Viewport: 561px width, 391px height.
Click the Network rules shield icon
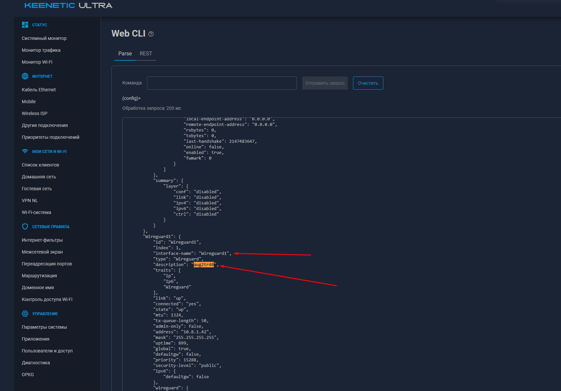25,226
